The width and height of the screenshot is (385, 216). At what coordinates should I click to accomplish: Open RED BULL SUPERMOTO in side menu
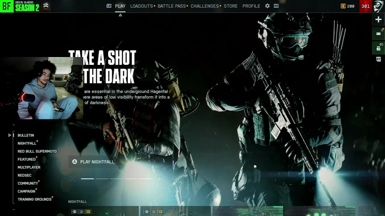[37, 151]
